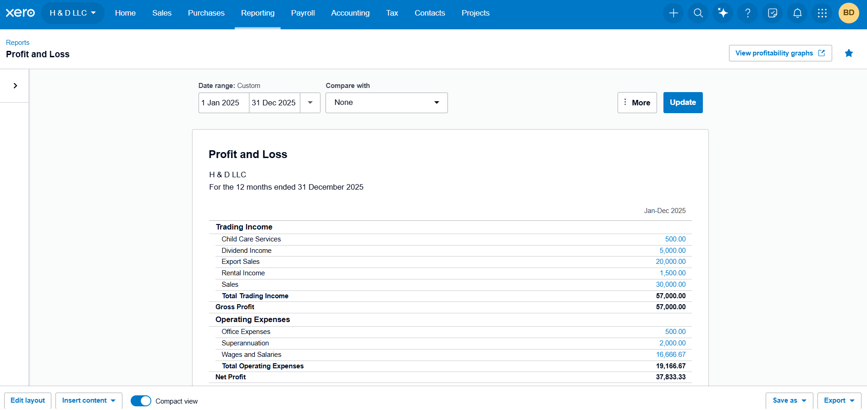867x410 pixels.
Task: Click the Xero logo
Action: point(20,13)
